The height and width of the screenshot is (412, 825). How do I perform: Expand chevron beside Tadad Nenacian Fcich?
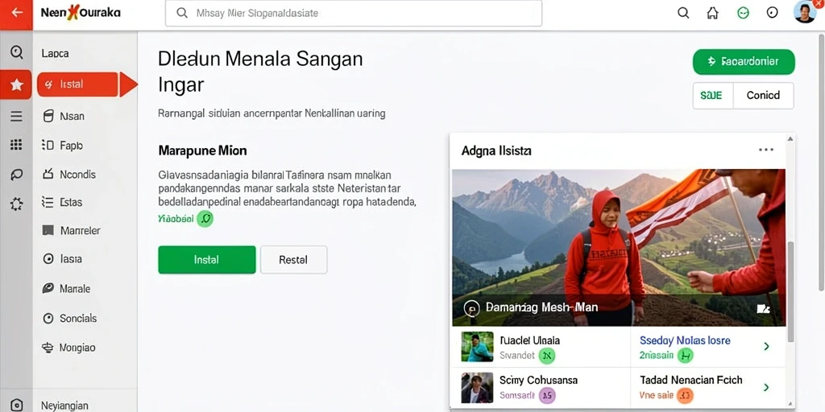(766, 388)
